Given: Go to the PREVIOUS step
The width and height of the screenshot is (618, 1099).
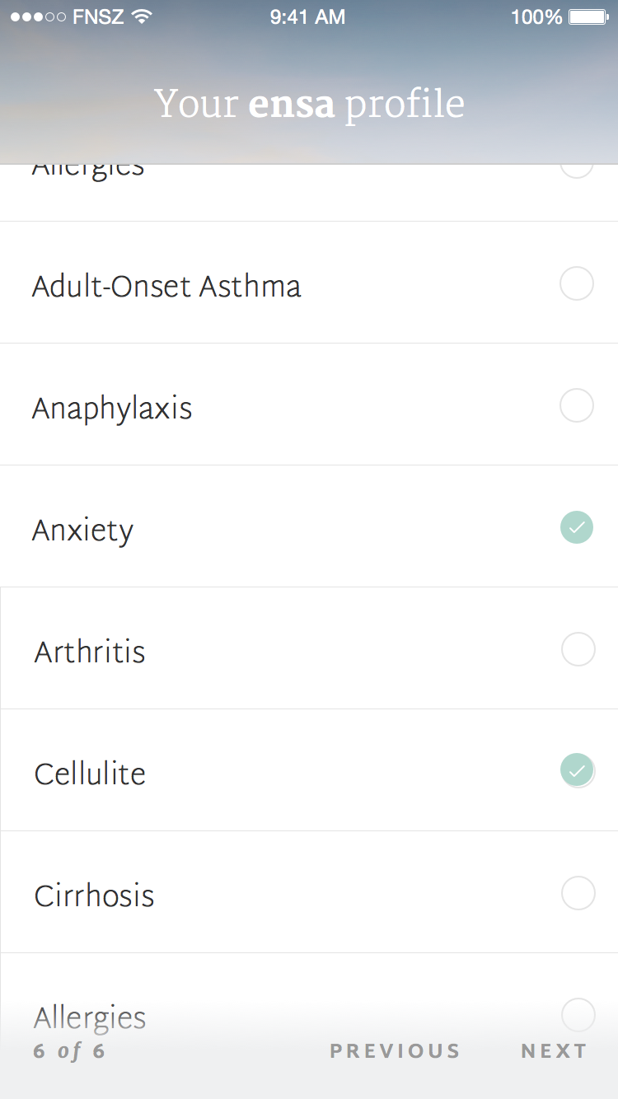Looking at the screenshot, I should coord(395,1051).
